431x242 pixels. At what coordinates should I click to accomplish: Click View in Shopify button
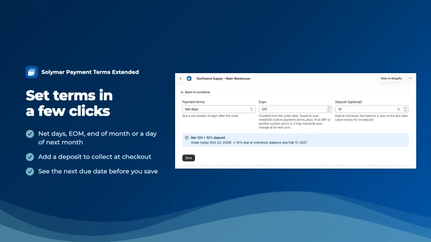[x=391, y=79]
